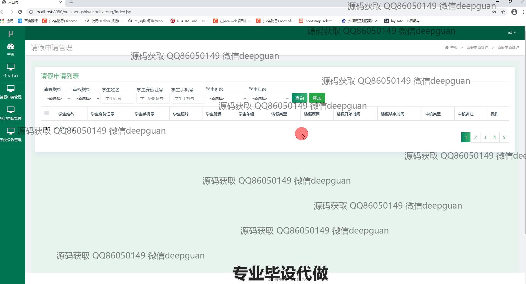Go to page 3 in pagination
Screen dimensions: 526x284
485,137
